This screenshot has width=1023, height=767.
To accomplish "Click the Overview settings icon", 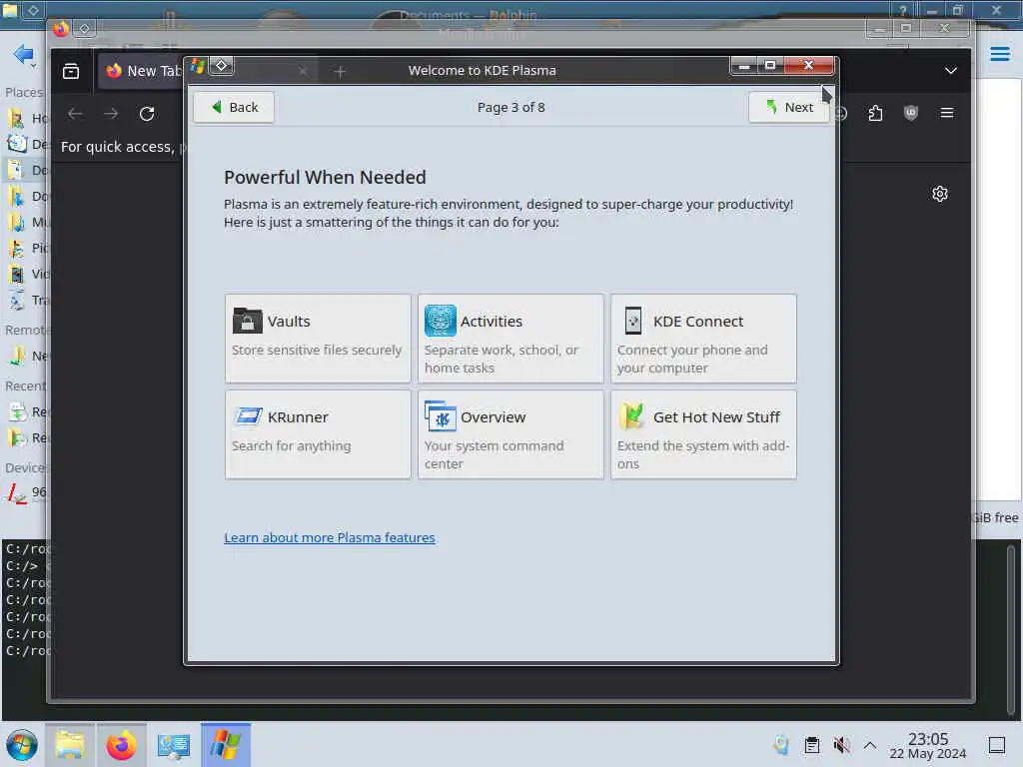I will 441,416.
